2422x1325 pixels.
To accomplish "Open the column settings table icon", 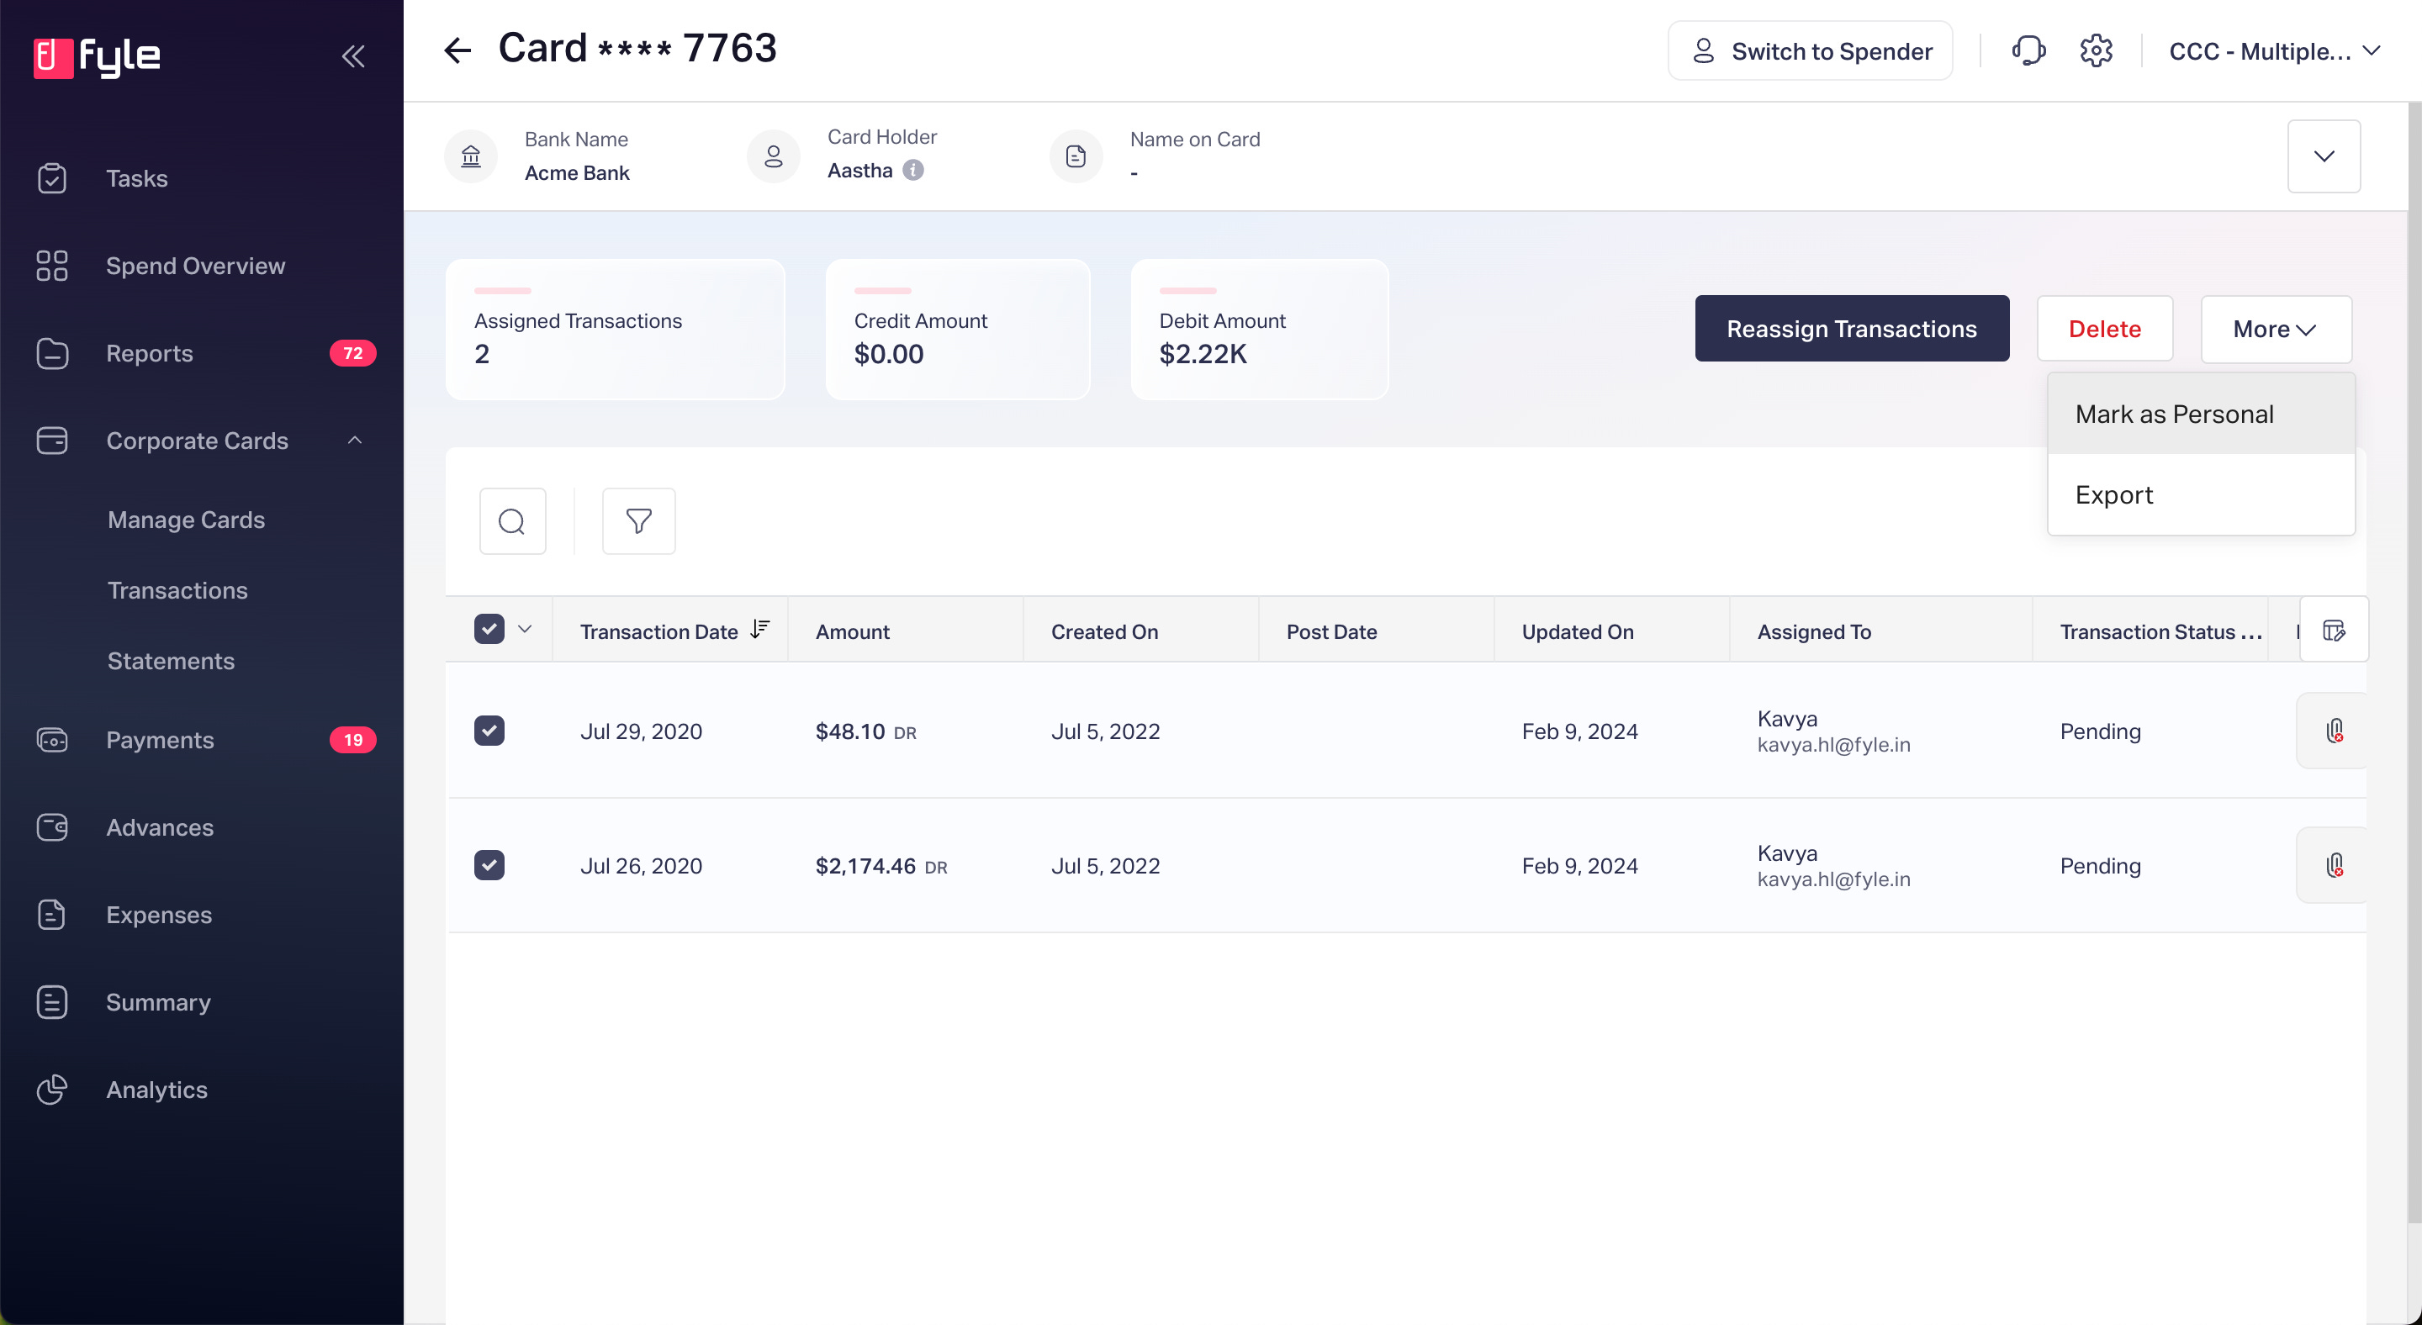I will tap(2334, 630).
